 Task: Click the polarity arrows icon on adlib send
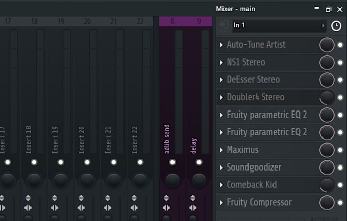click(x=166, y=198)
